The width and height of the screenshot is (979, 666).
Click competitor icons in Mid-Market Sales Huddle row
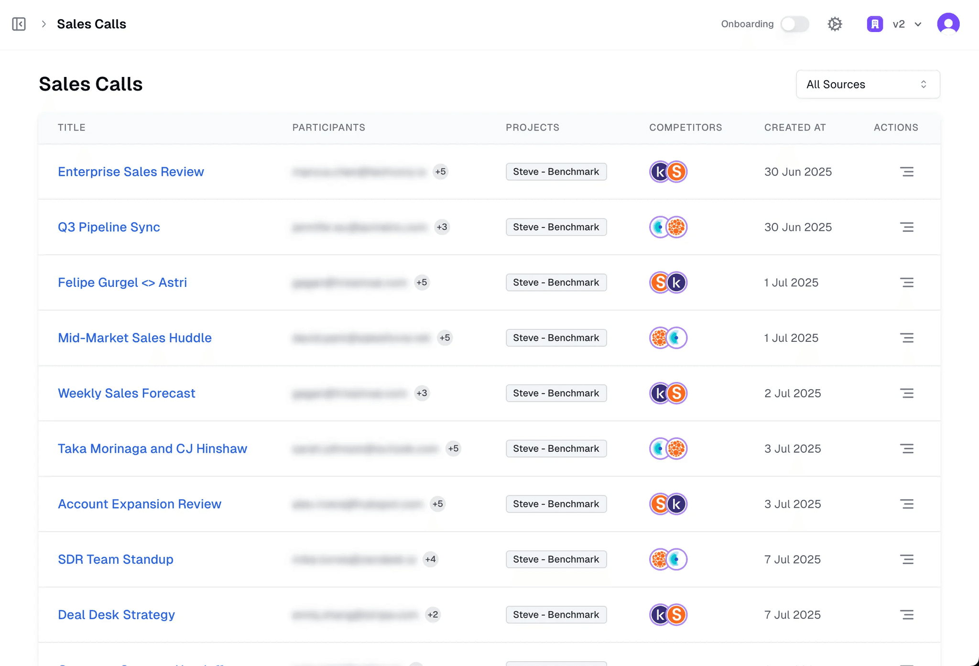668,338
